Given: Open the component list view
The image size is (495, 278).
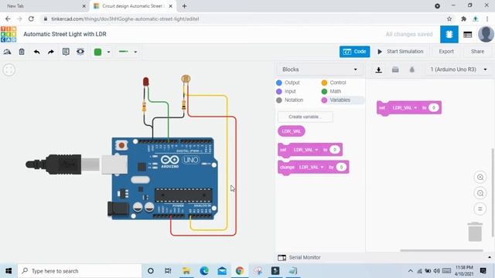Looking at the screenshot, I should pyautogui.click(x=467, y=35).
